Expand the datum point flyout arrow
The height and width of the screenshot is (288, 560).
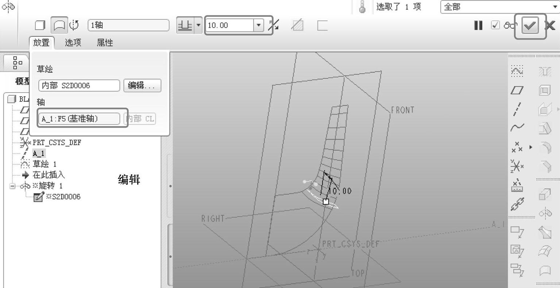tap(531, 147)
